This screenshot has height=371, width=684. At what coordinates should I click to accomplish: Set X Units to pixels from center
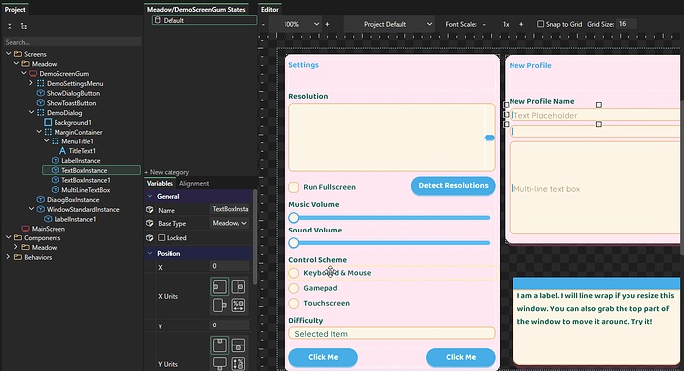(238, 287)
